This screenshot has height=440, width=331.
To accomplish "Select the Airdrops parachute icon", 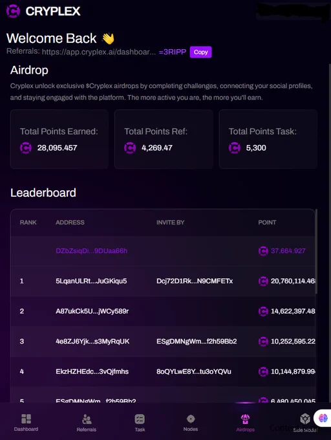I will (245, 419).
